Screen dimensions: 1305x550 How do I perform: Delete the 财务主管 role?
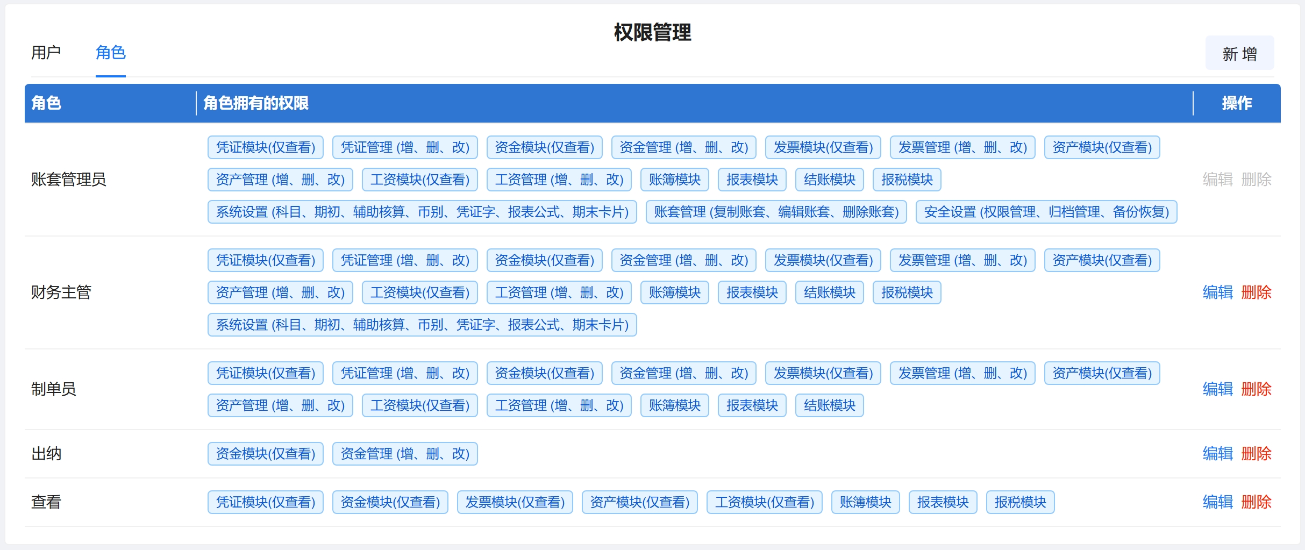(x=1256, y=292)
